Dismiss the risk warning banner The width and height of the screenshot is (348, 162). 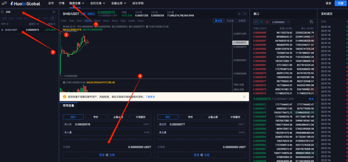coord(244,97)
